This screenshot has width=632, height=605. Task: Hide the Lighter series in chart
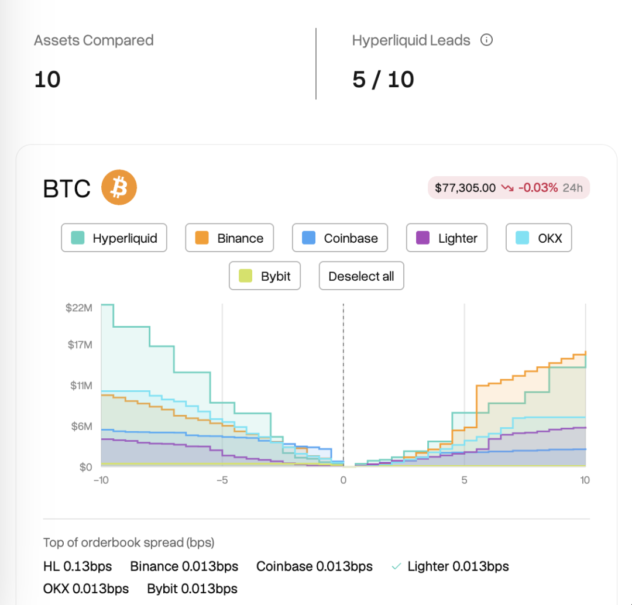click(446, 238)
